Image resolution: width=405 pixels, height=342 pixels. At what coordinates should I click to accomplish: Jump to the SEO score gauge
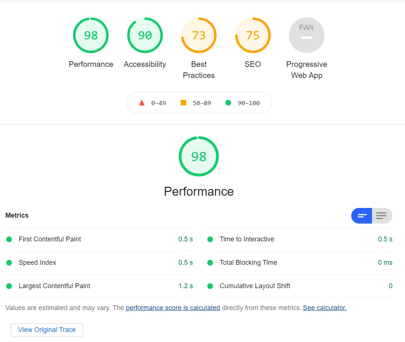click(x=253, y=35)
